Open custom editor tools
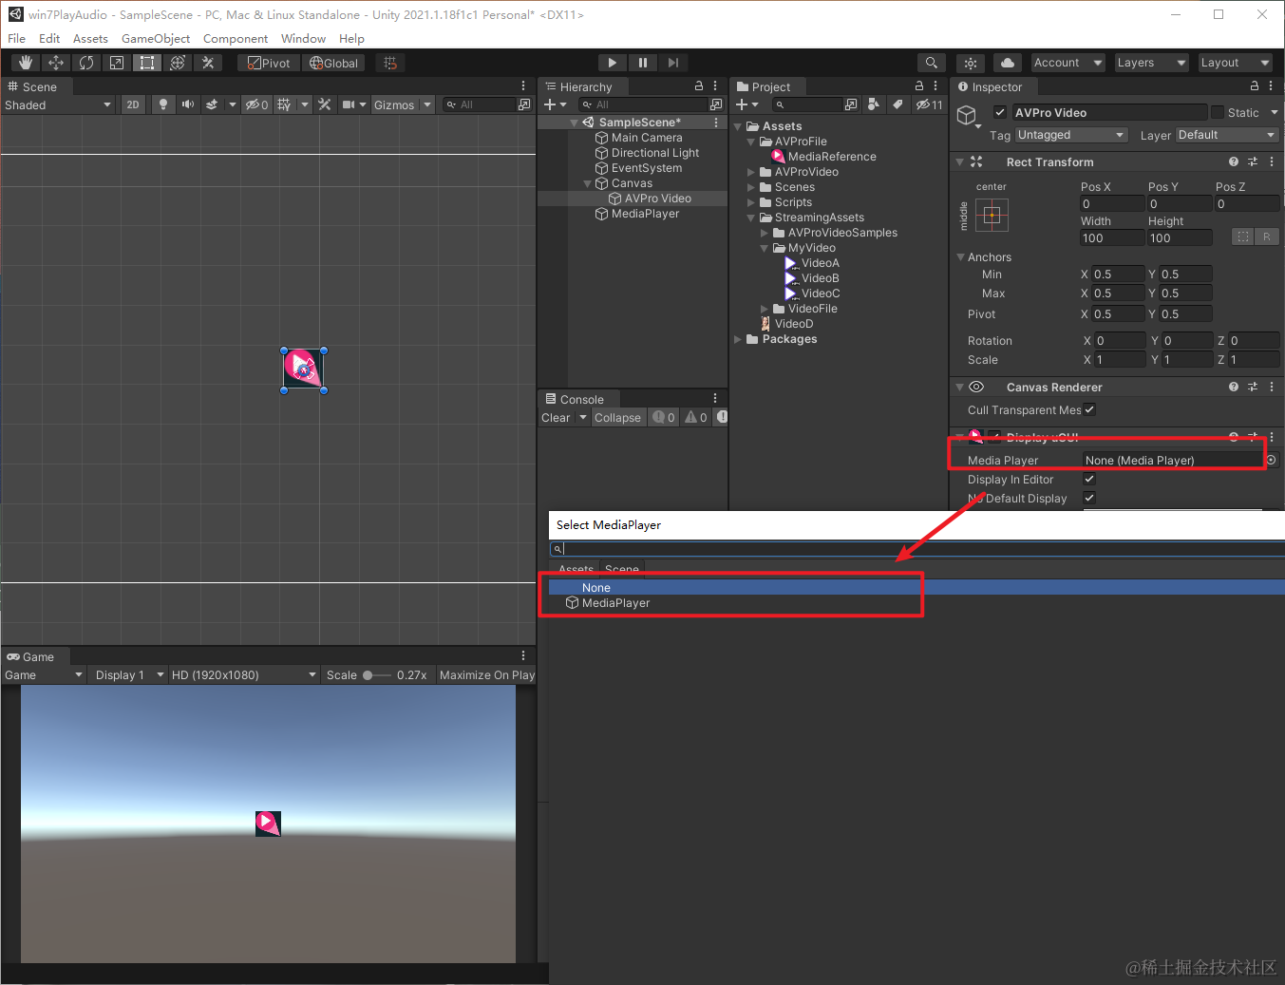Image resolution: width=1285 pixels, height=985 pixels. point(208,63)
